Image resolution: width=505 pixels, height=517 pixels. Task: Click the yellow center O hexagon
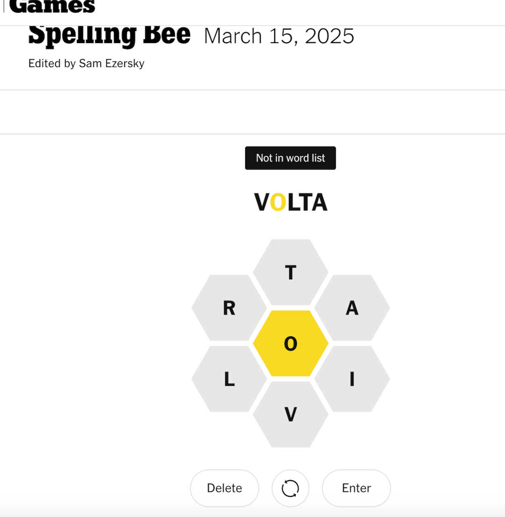click(290, 343)
